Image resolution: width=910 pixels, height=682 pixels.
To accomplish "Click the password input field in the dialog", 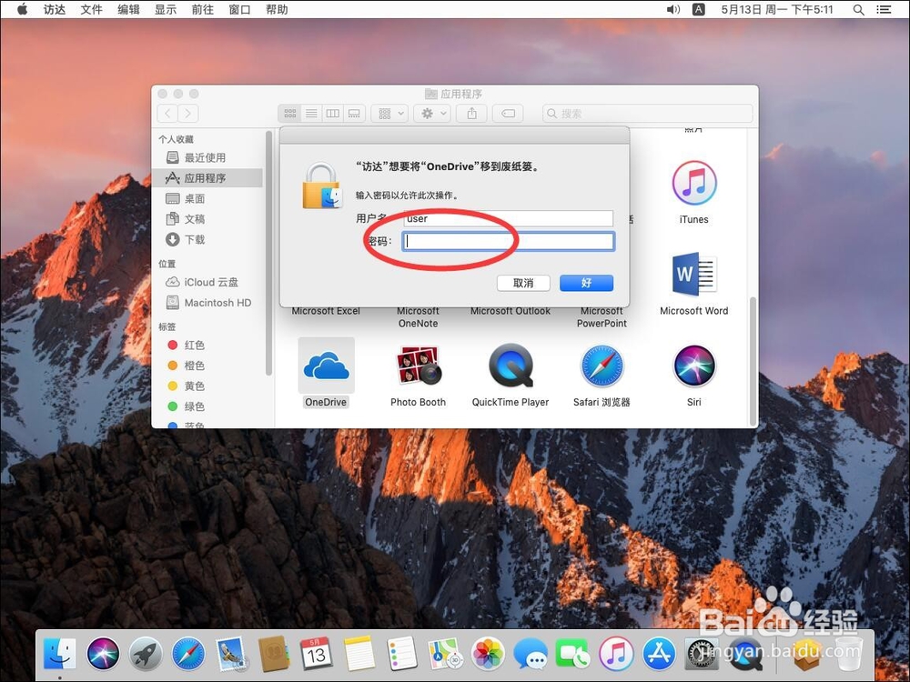I will point(509,241).
